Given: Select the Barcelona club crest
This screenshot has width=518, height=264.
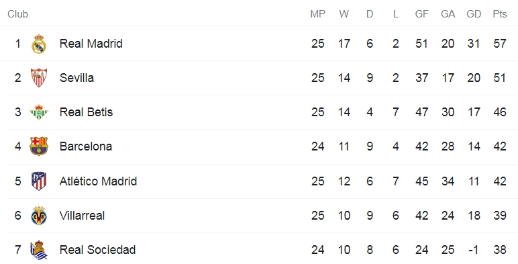Looking at the screenshot, I should (39, 146).
